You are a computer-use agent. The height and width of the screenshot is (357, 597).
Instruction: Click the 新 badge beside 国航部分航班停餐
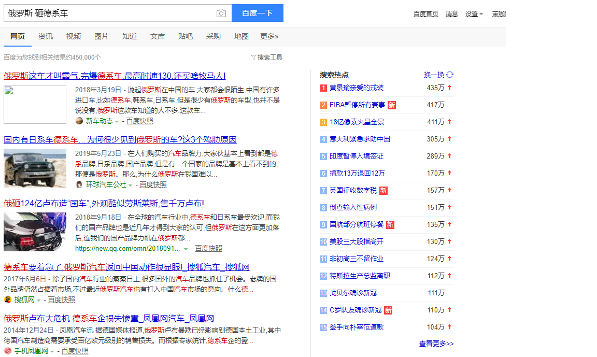pyautogui.click(x=390, y=224)
